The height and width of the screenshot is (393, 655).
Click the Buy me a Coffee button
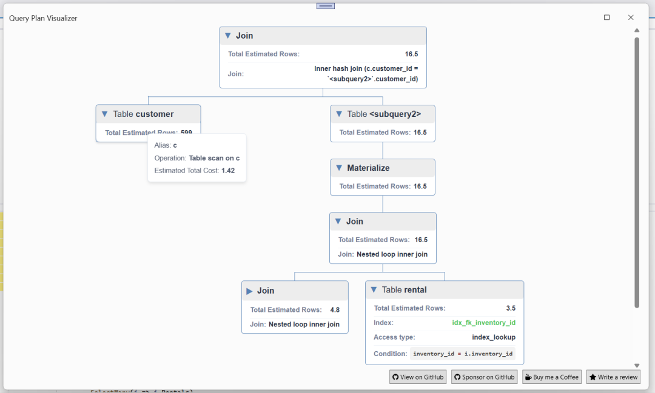point(552,377)
